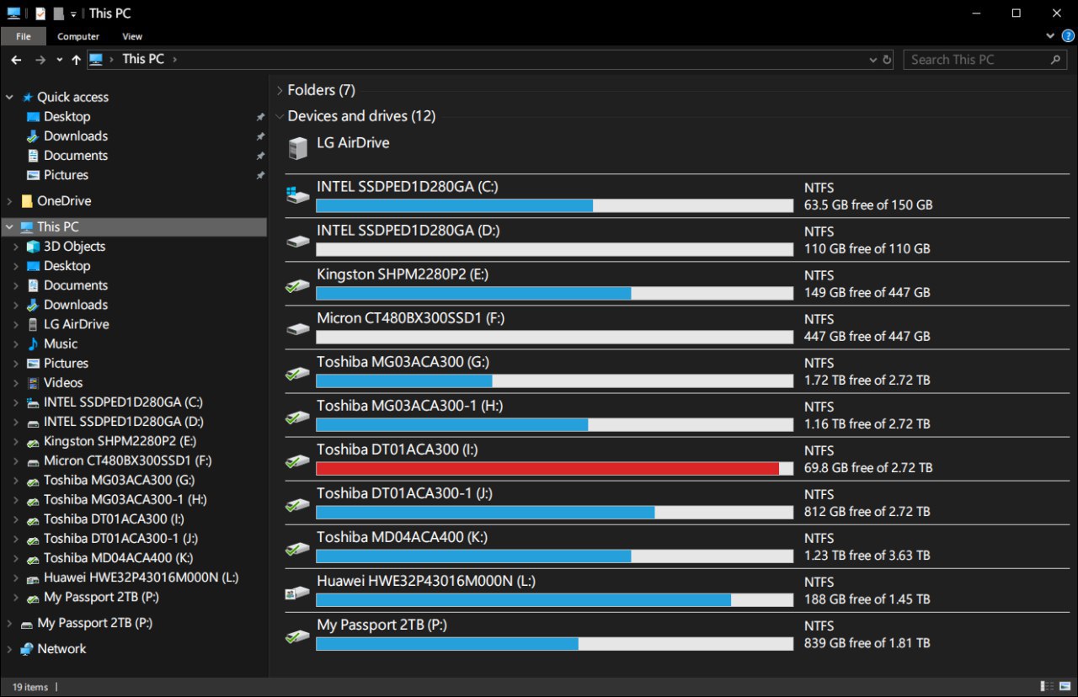Select Network in the navigation pane
The width and height of the screenshot is (1078, 697).
[x=61, y=649]
